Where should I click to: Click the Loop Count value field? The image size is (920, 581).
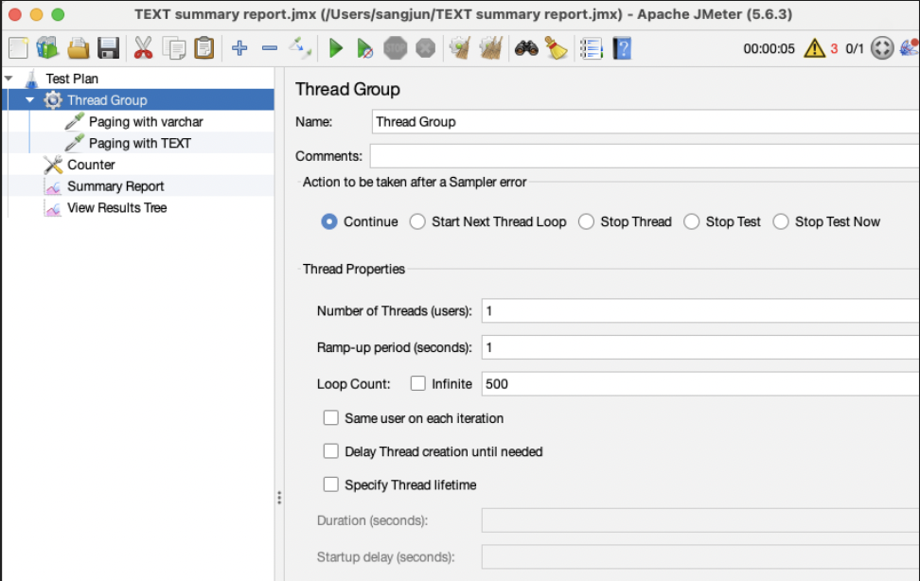coord(700,384)
